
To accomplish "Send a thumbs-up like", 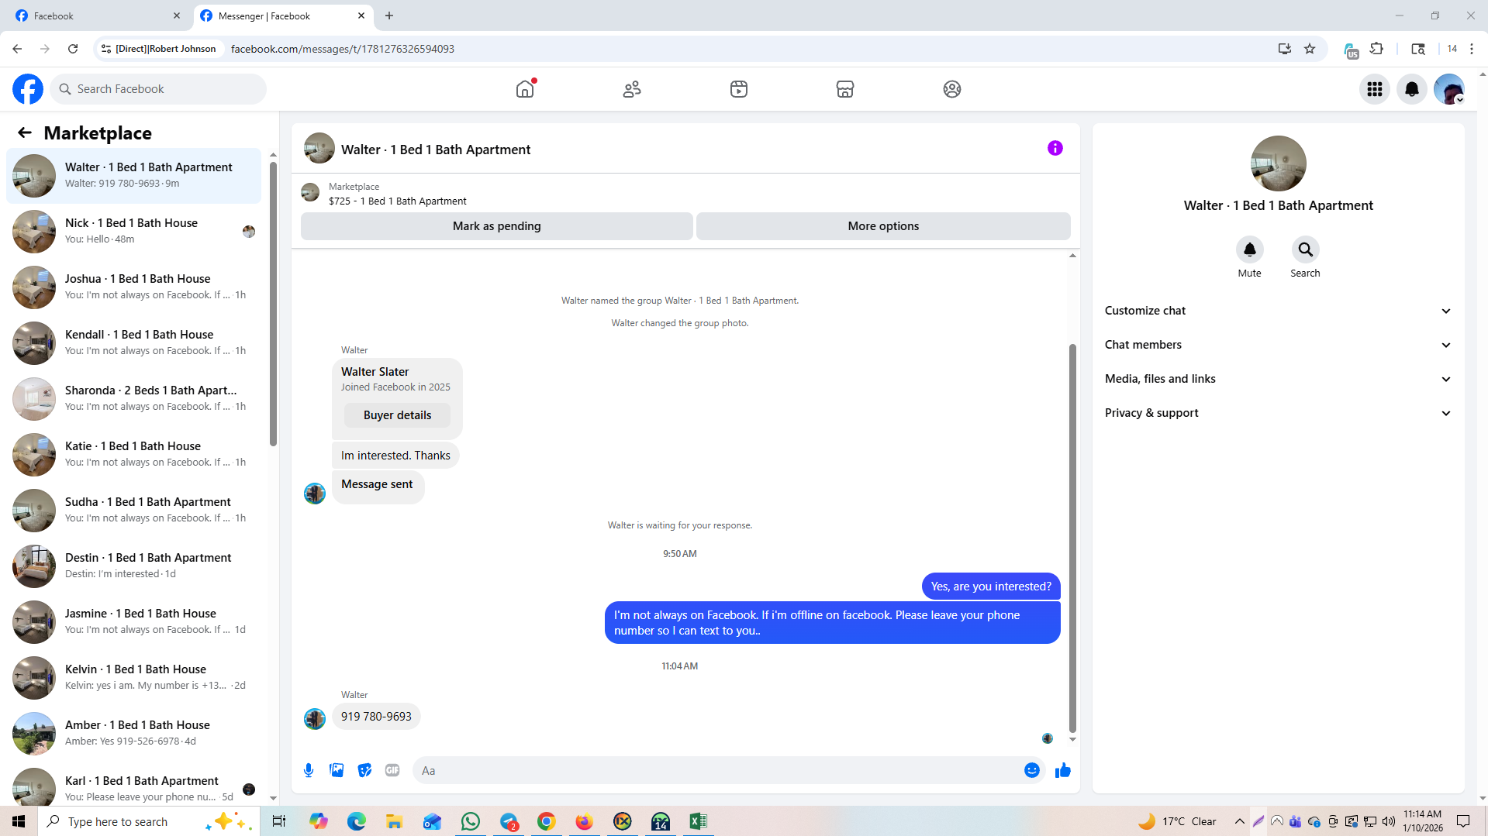I will coord(1063,770).
